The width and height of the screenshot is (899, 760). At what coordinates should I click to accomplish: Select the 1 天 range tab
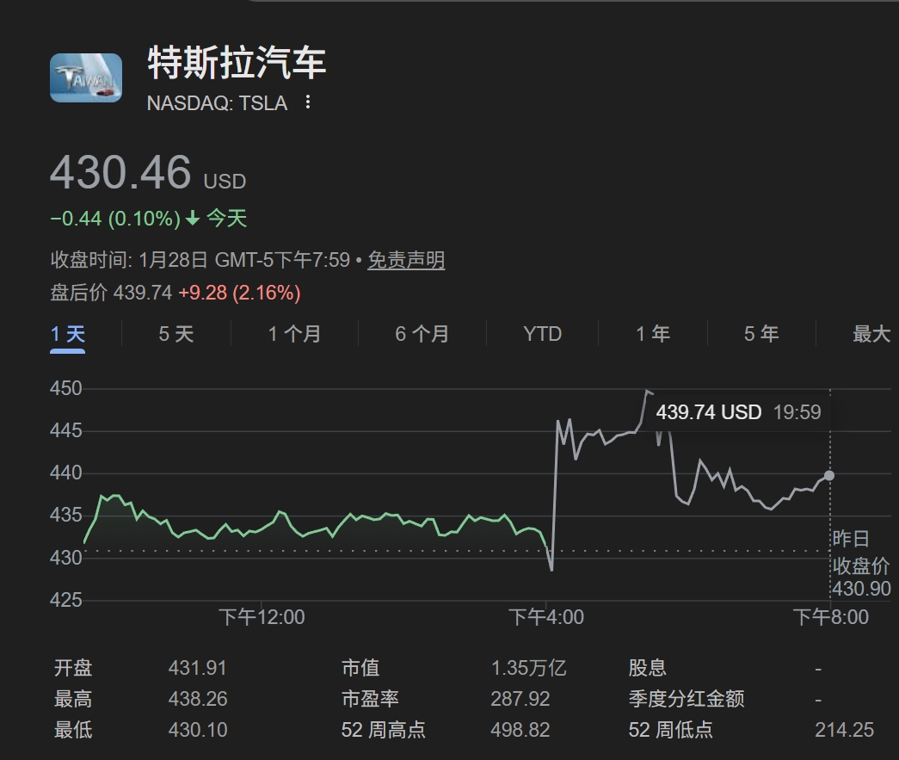coord(68,334)
